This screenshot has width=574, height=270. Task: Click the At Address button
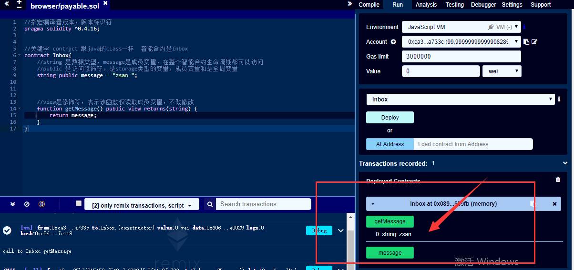(x=390, y=144)
